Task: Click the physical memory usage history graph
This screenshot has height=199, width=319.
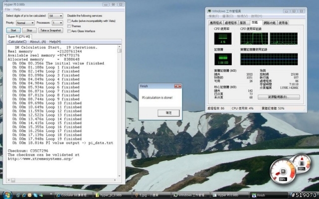Action: [269, 59]
